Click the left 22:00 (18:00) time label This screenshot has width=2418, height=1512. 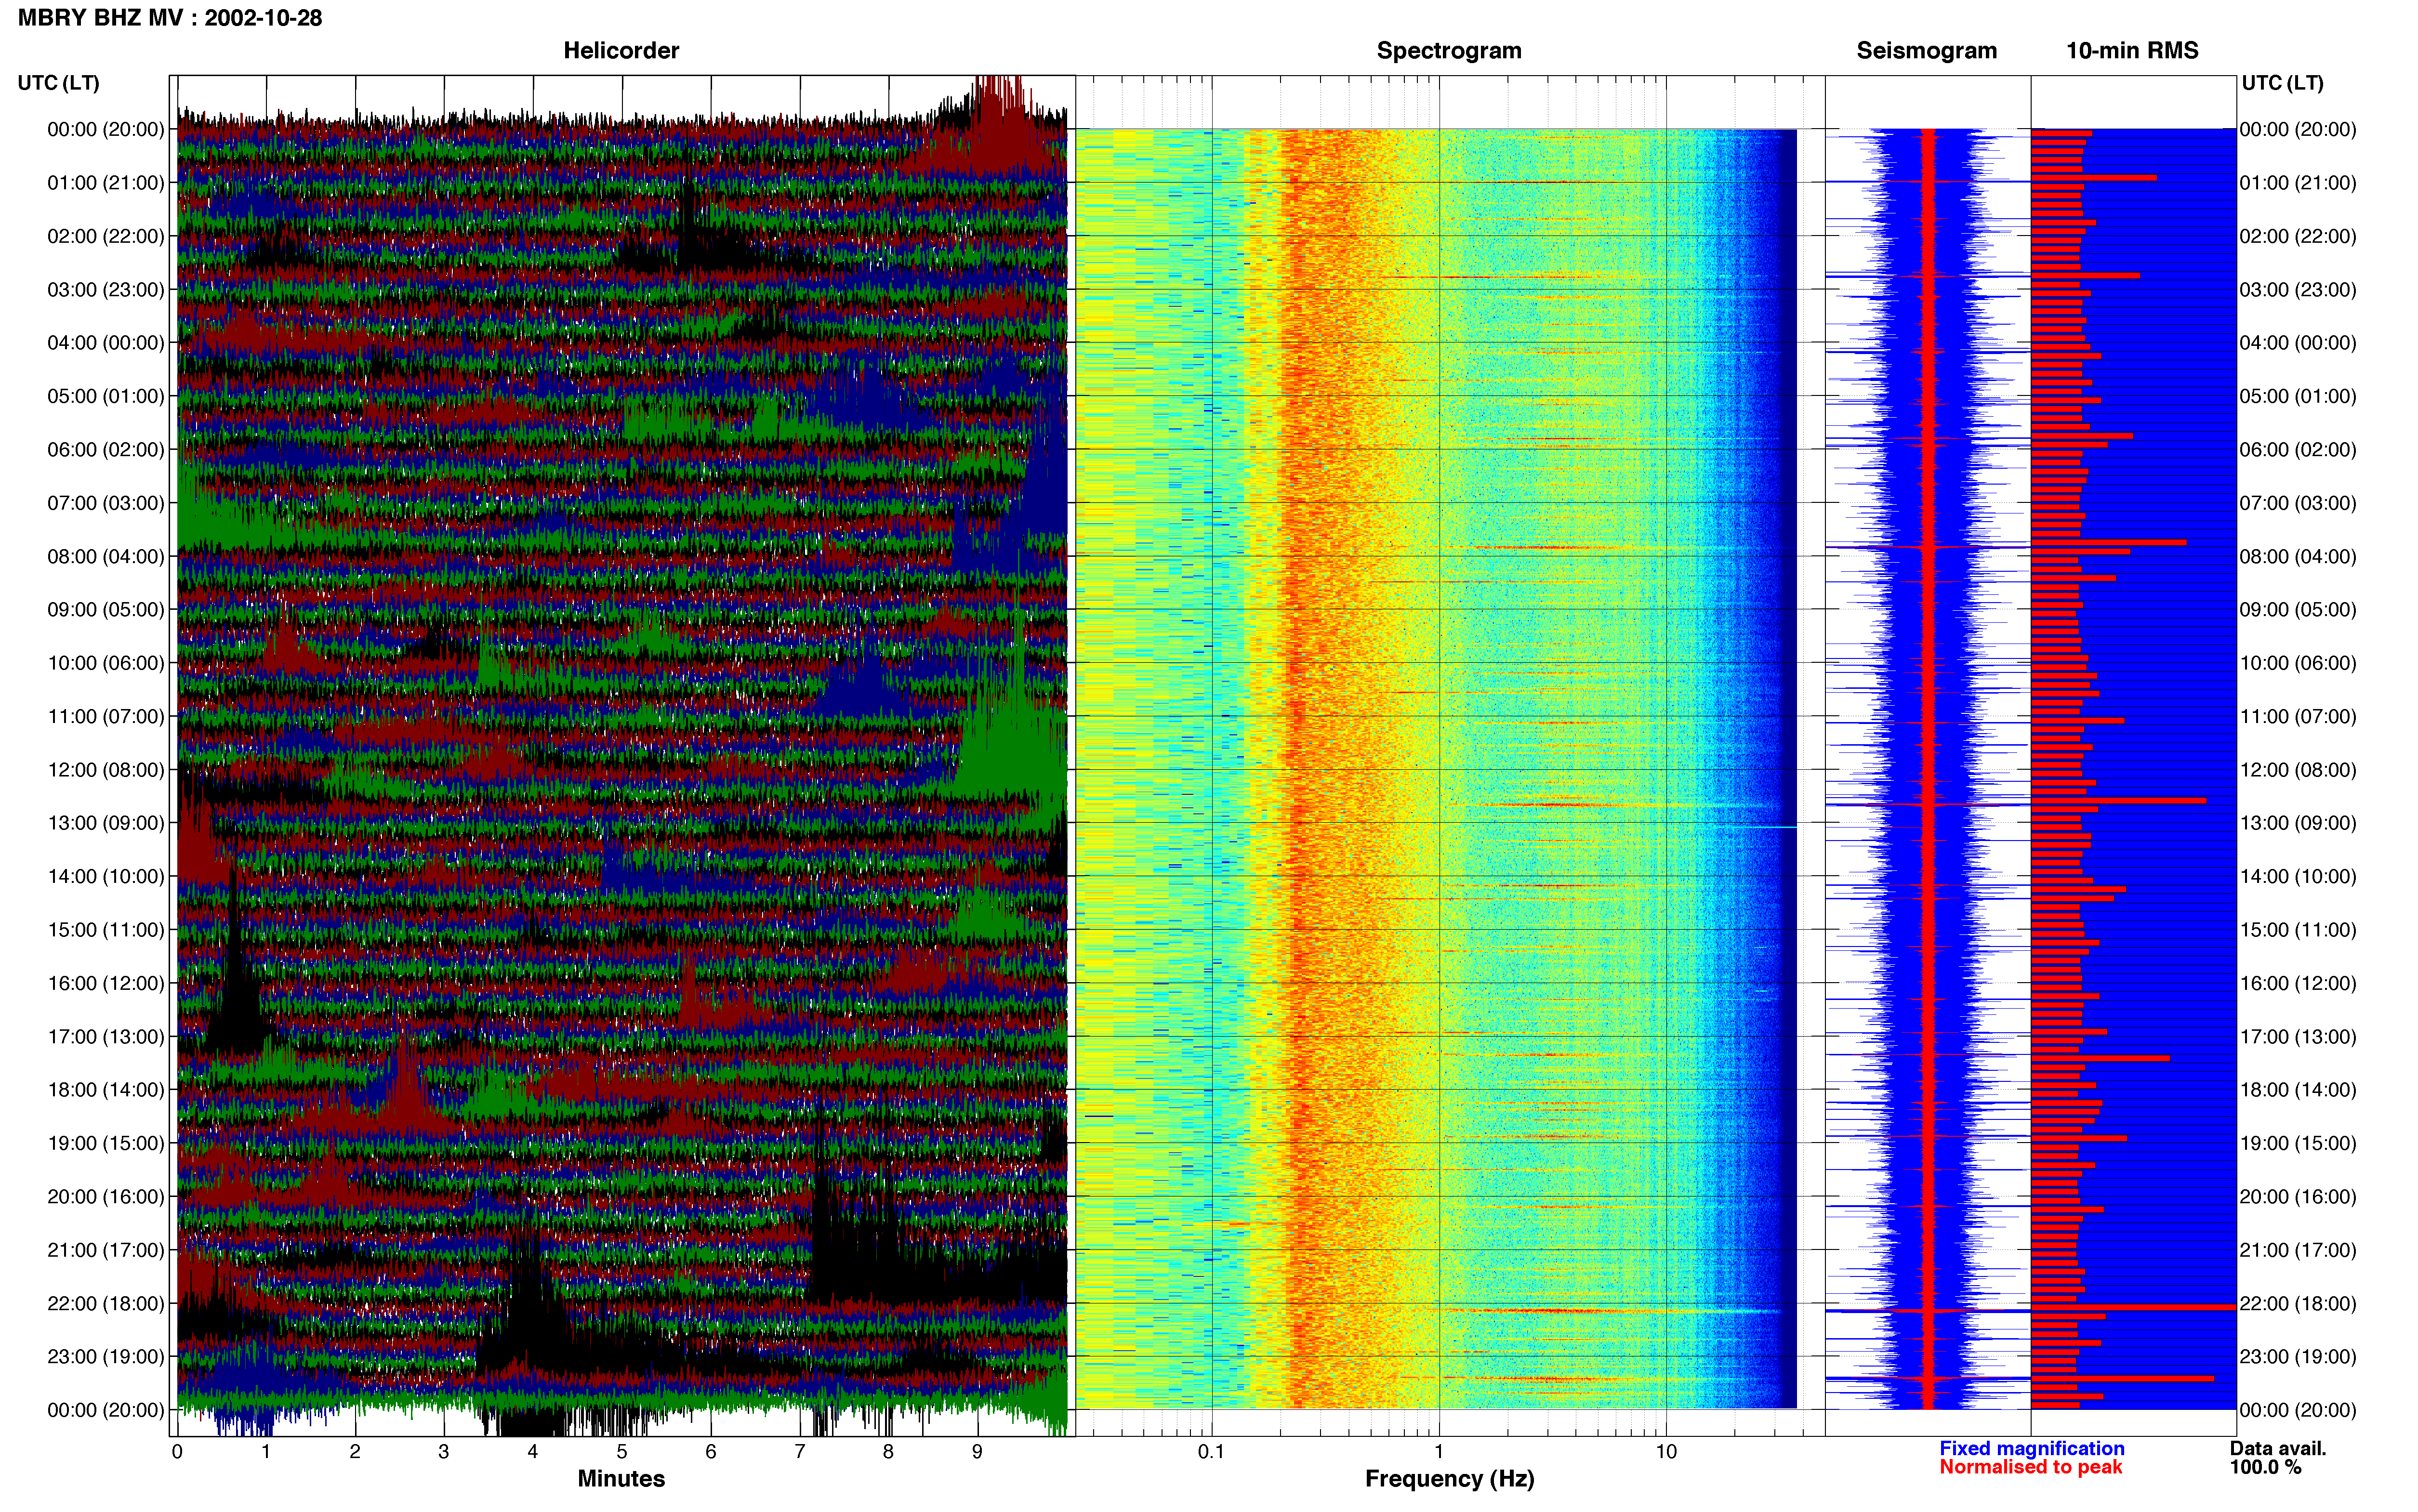pyautogui.click(x=106, y=1304)
